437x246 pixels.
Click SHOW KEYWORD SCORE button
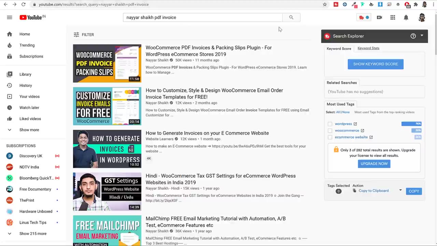[376, 64]
